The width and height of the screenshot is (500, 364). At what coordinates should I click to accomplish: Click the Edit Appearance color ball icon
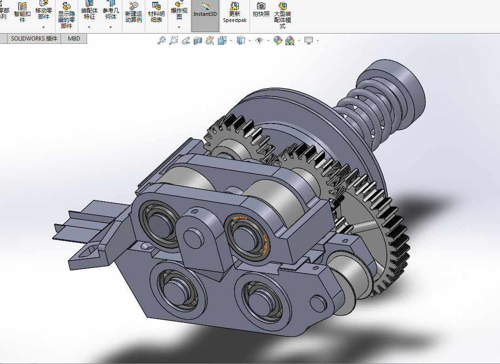(278, 41)
